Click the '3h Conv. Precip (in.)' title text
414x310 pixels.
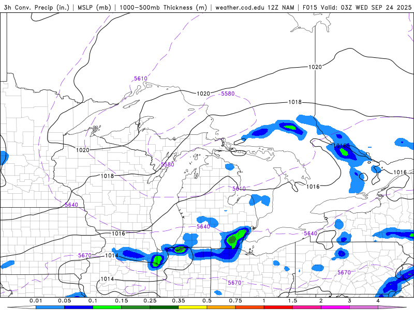pos(36,7)
